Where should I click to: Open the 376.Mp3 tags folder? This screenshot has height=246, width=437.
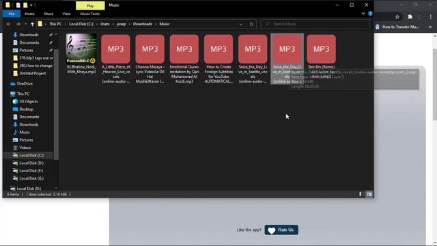(33, 58)
